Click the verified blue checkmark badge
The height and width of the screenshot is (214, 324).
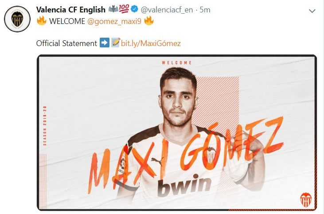[x=135, y=9]
